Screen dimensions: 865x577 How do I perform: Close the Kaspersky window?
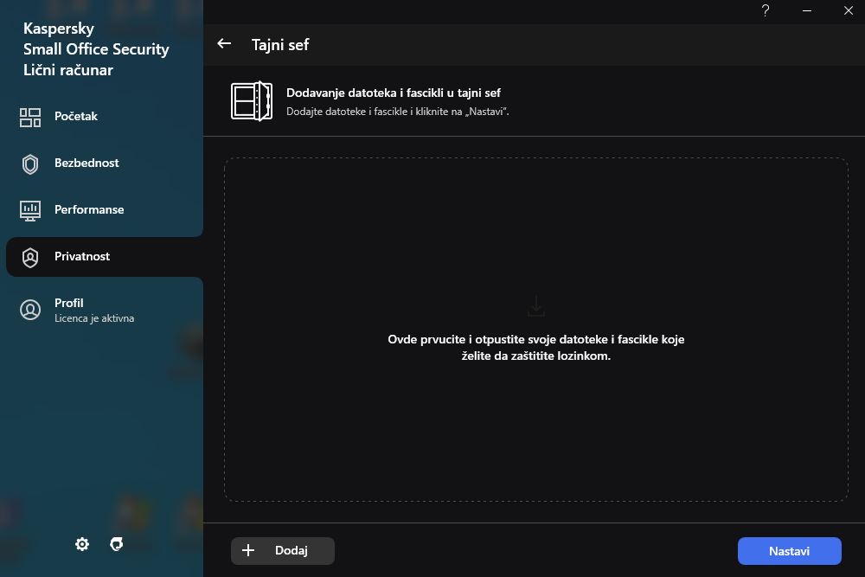point(849,10)
